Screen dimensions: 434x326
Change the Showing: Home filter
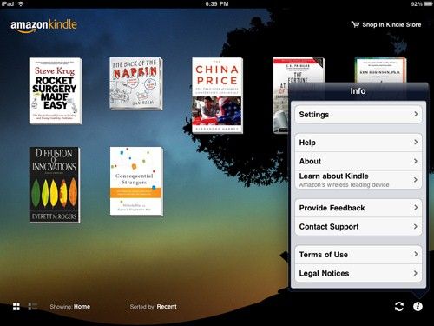pyautogui.click(x=69, y=306)
